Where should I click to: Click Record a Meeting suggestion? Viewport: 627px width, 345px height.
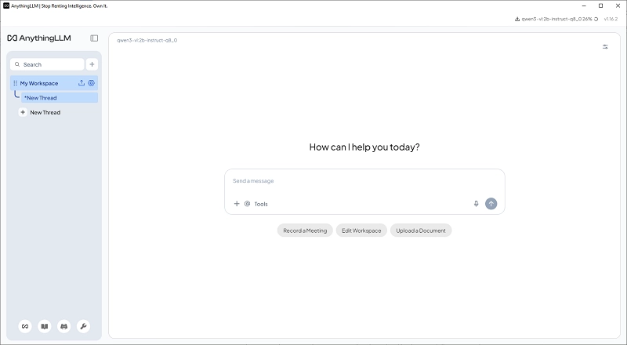[305, 231]
